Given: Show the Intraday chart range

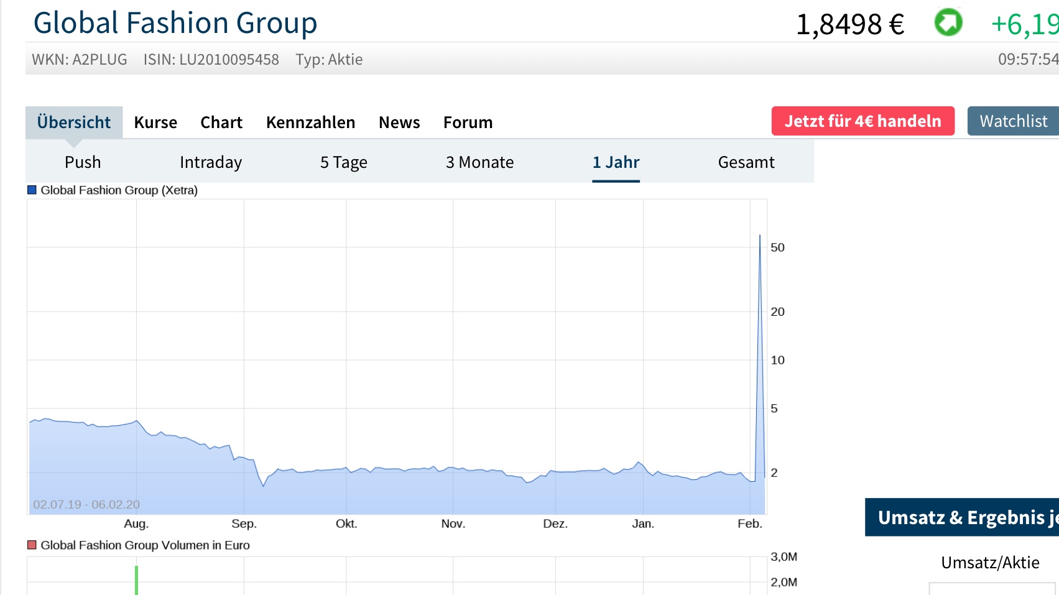Looking at the screenshot, I should click(x=211, y=162).
